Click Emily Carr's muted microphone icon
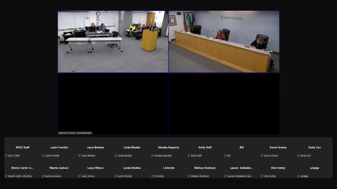 298,156
